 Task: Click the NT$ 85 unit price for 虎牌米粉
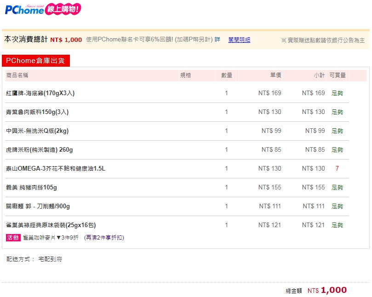click(x=271, y=150)
